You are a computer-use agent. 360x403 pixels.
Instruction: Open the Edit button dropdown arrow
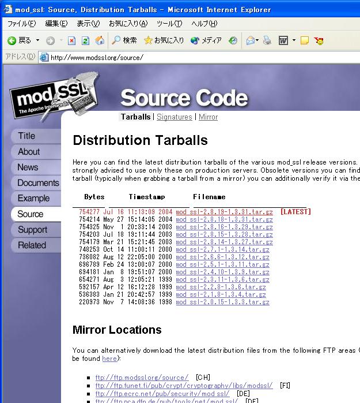click(x=294, y=40)
